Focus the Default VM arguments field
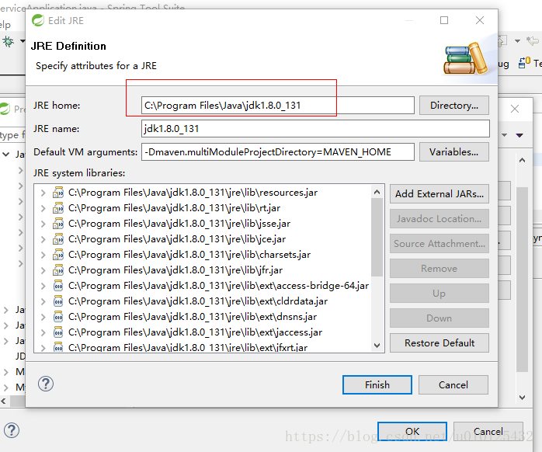Image resolution: width=542 pixels, height=452 pixels. 277,151
